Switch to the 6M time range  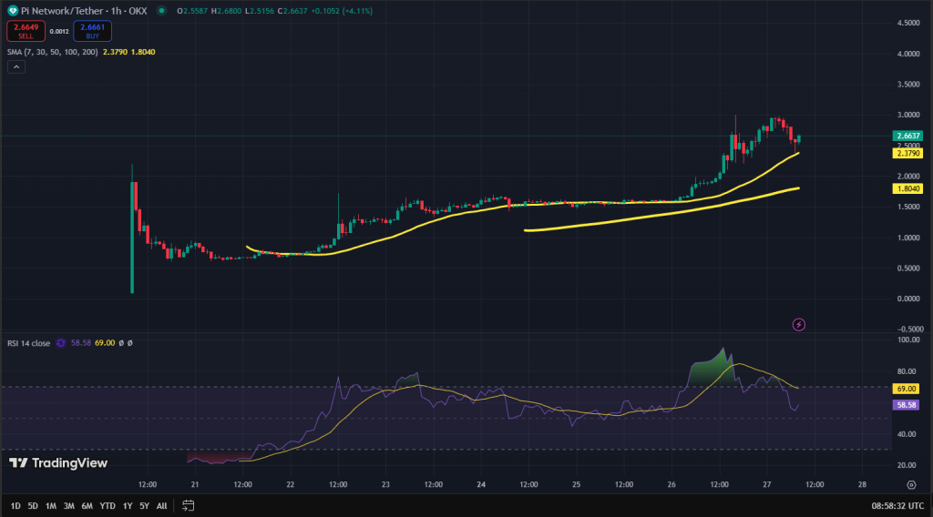tap(87, 506)
